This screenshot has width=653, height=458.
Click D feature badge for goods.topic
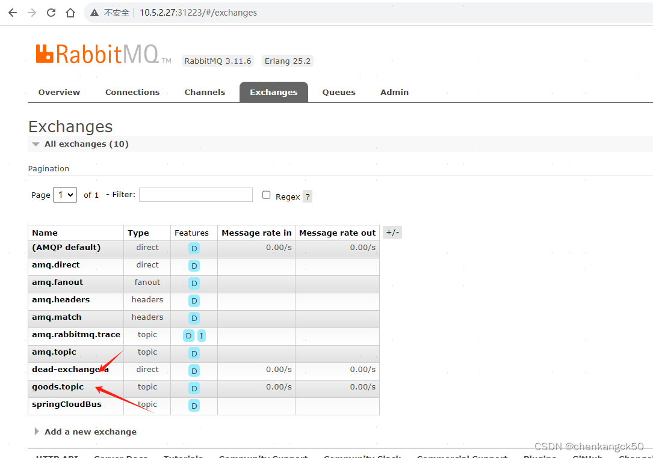pos(194,388)
